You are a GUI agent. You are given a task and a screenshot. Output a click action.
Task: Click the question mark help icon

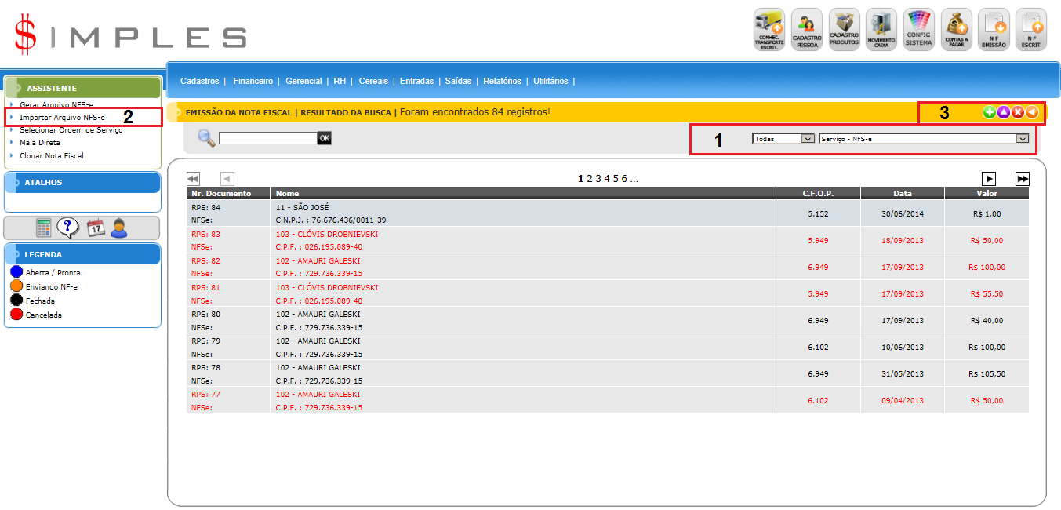click(x=69, y=228)
